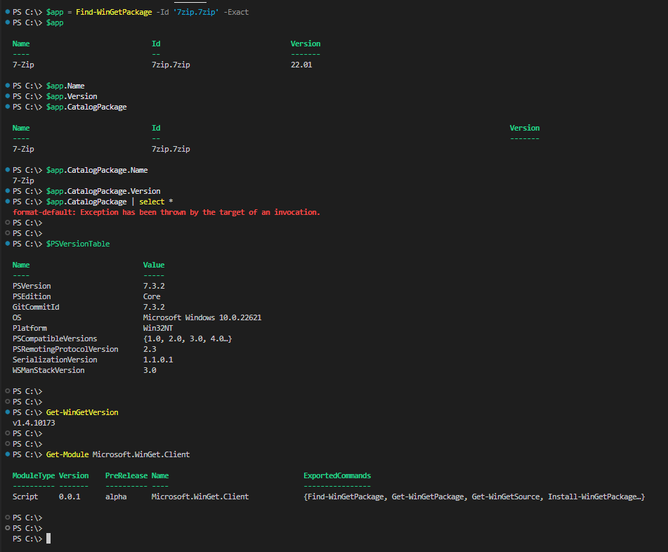Click the decoration dot next to Get-Module command
This screenshot has width=668, height=552.
point(7,454)
